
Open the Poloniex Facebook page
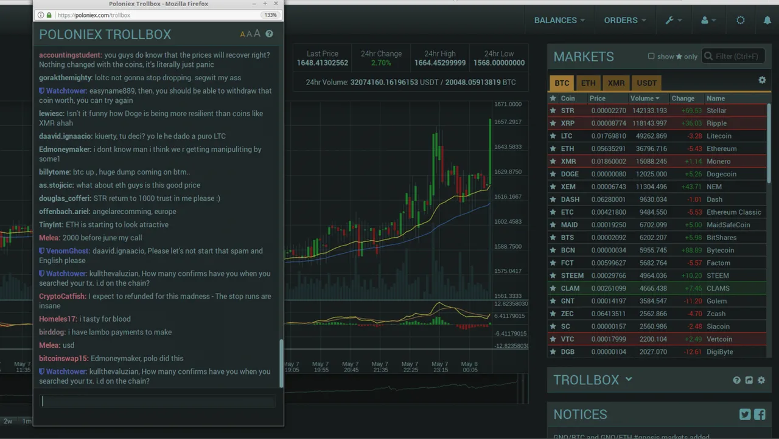pyautogui.click(x=760, y=415)
